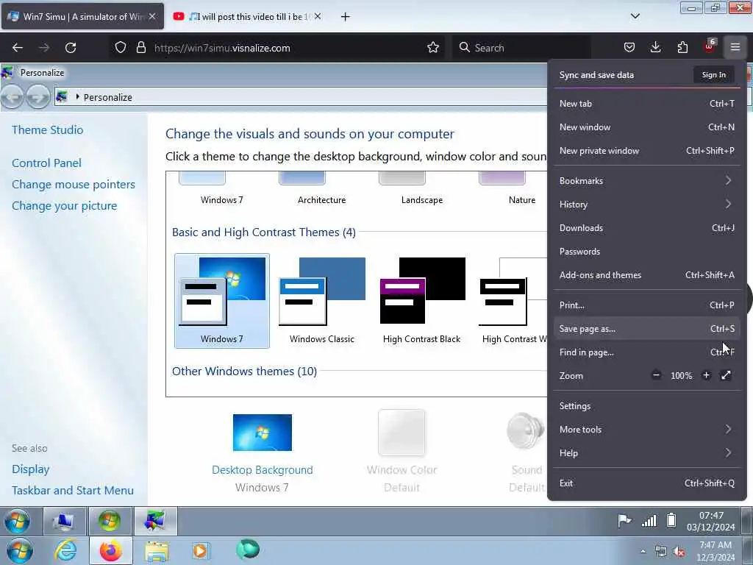Choose Print… from the Firefox menu
The height and width of the screenshot is (565, 753).
pyautogui.click(x=647, y=305)
